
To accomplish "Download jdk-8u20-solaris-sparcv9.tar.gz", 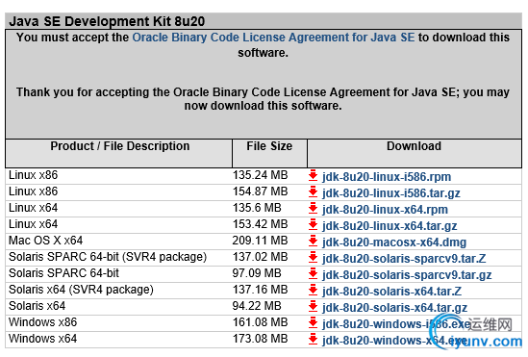I will (x=407, y=275).
